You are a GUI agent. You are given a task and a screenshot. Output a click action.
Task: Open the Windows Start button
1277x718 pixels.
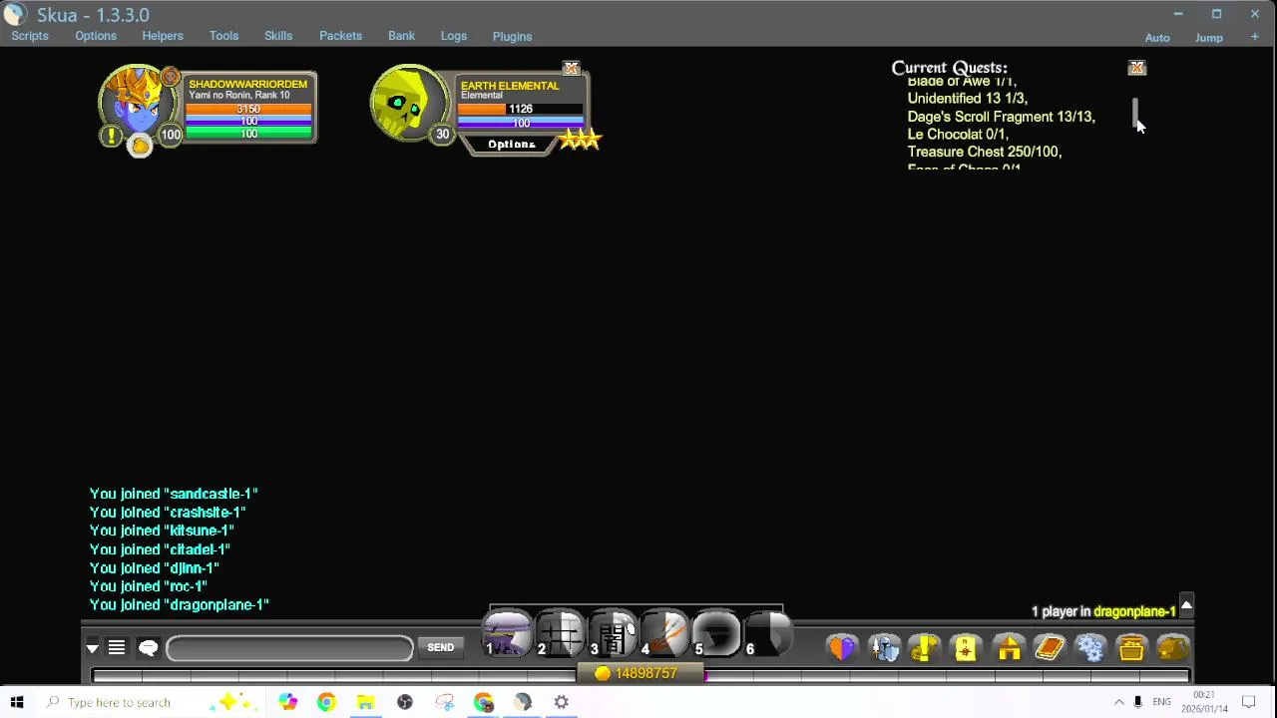(x=17, y=702)
